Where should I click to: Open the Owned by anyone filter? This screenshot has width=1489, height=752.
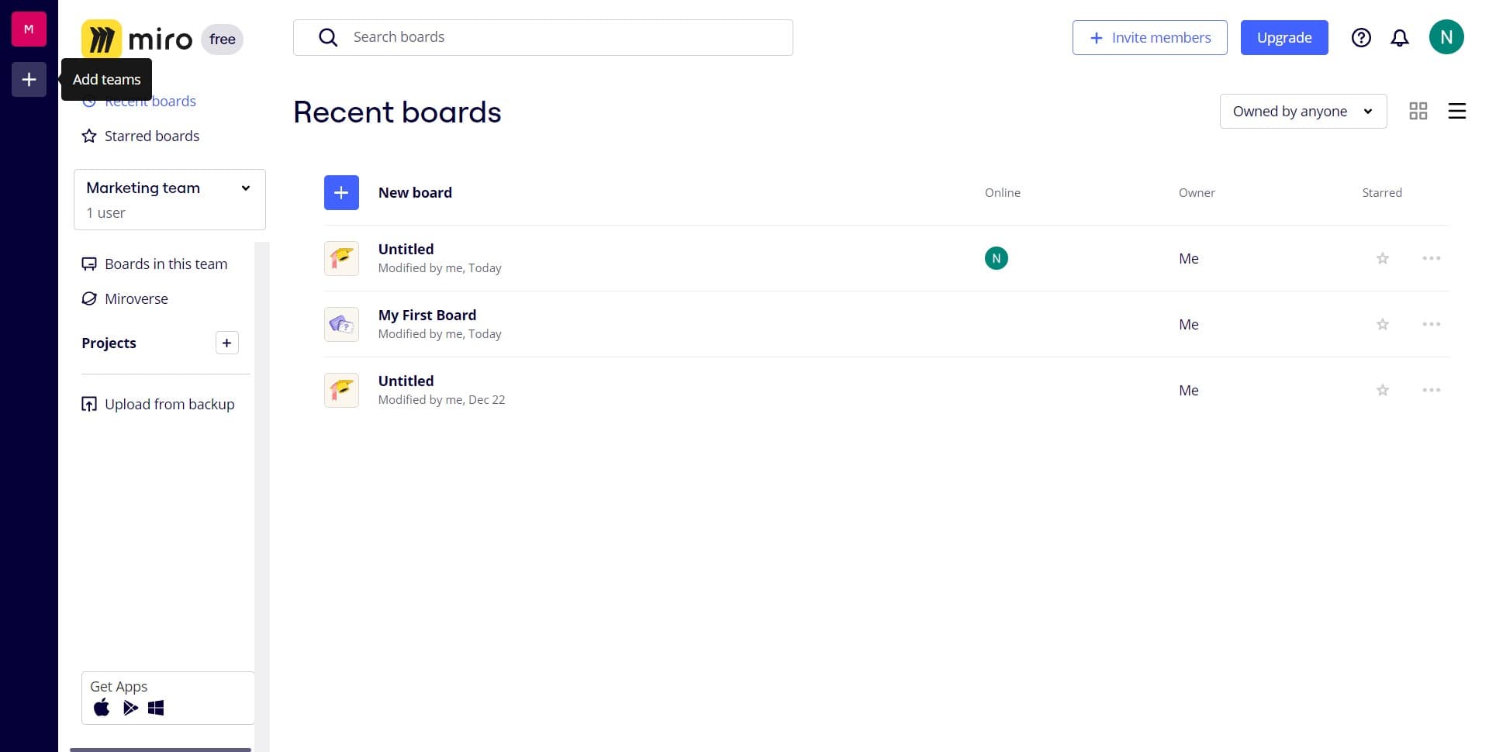(1302, 111)
